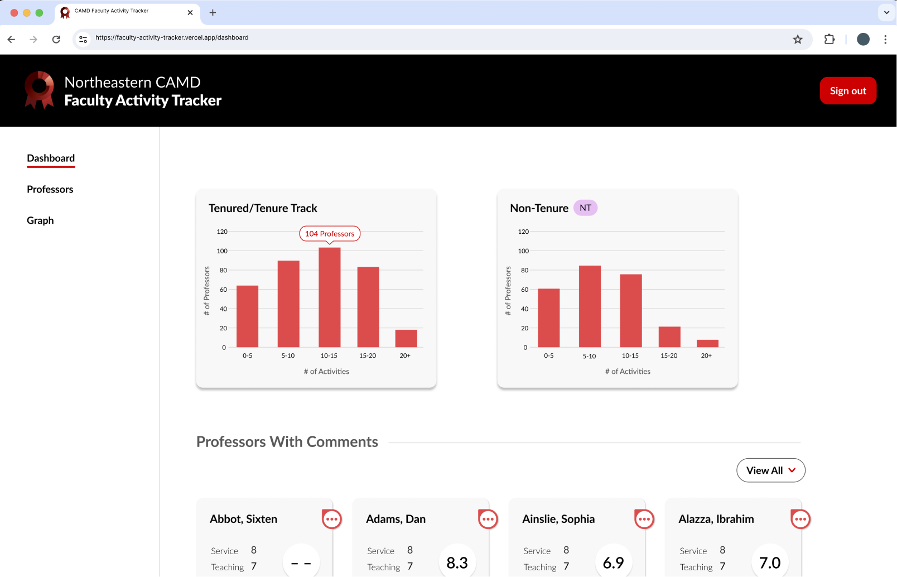The width and height of the screenshot is (897, 577).
Task: Click the browser back arrow
Action: 11,39
